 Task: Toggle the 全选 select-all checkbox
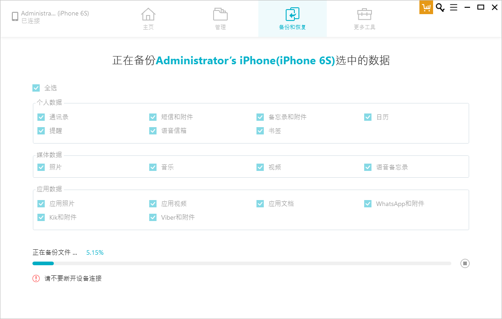click(x=37, y=88)
